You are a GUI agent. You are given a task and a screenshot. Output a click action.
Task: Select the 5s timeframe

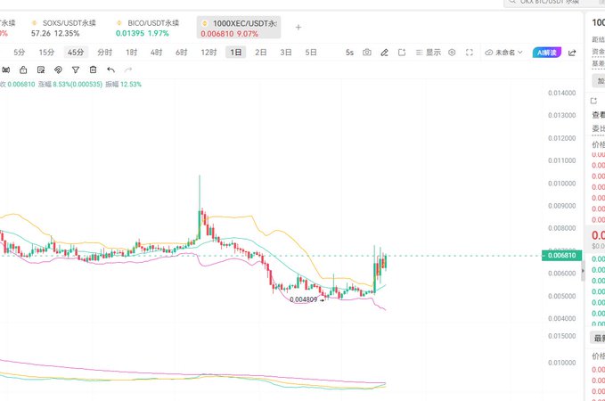pos(349,53)
